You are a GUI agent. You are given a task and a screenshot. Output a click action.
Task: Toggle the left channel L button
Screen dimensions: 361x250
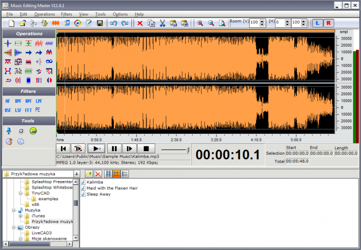317,23
